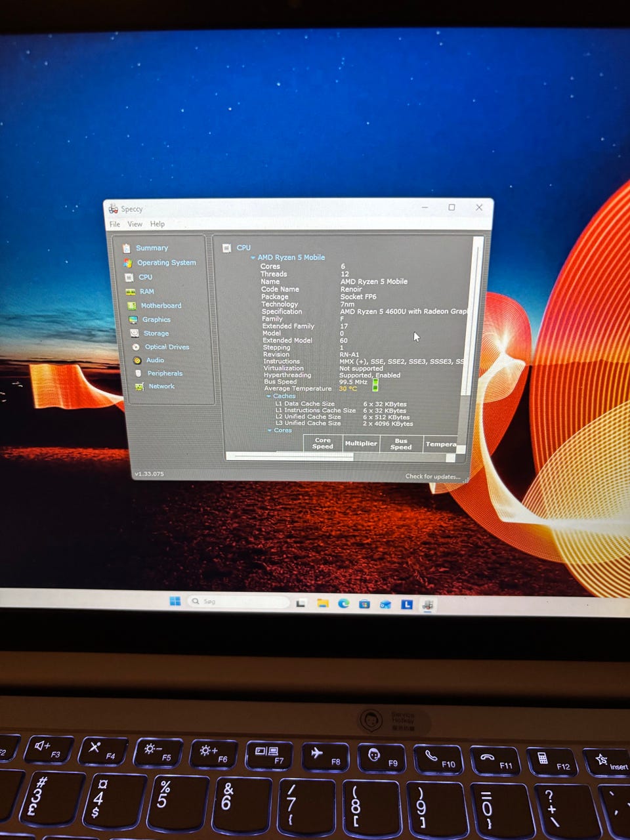
Task: Click the L2 Unified Cache Size row
Action: coord(343,417)
